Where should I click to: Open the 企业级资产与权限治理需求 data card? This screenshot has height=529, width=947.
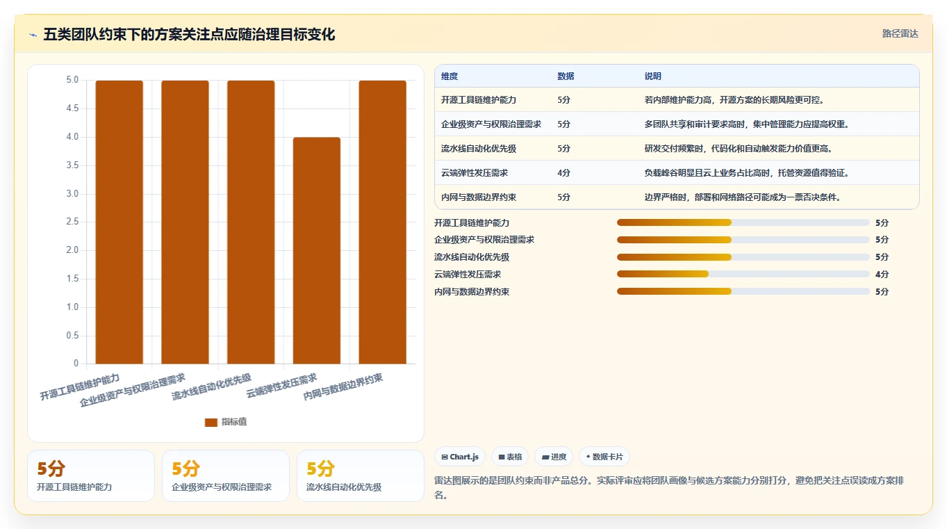tap(226, 476)
